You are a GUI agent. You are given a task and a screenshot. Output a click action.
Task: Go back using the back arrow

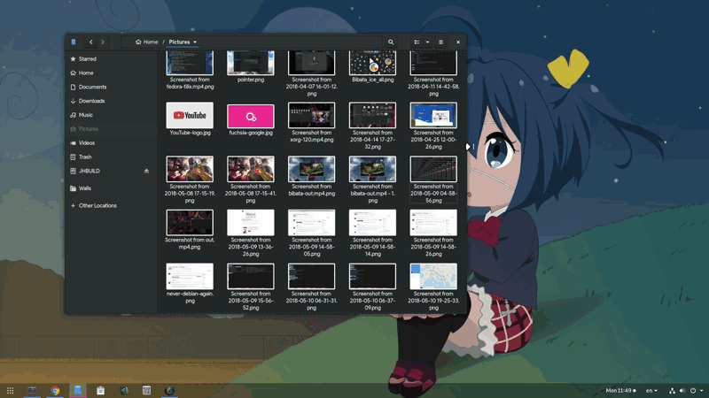90,42
